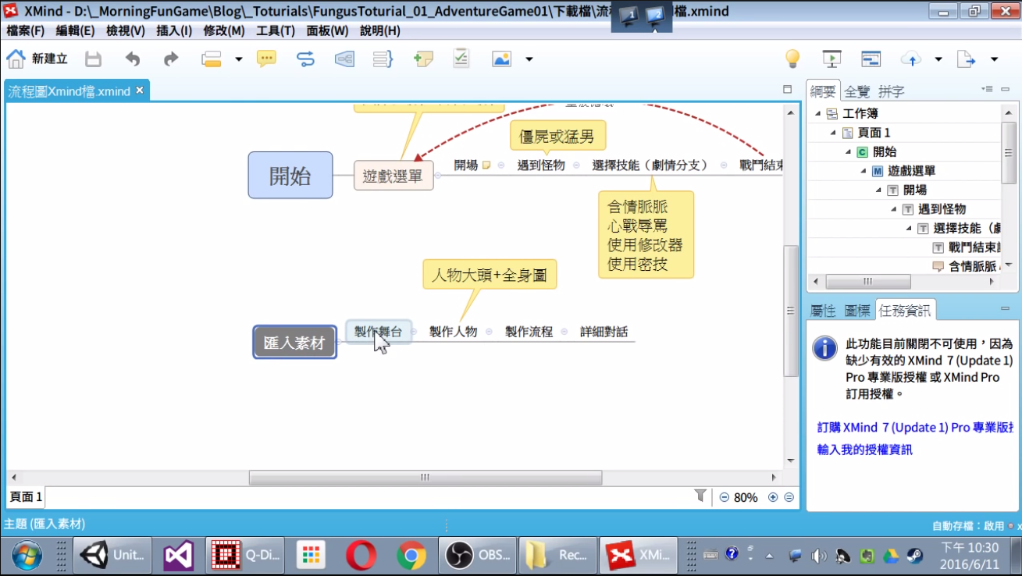Redo the last action
The height and width of the screenshot is (576, 1022).
point(171,59)
